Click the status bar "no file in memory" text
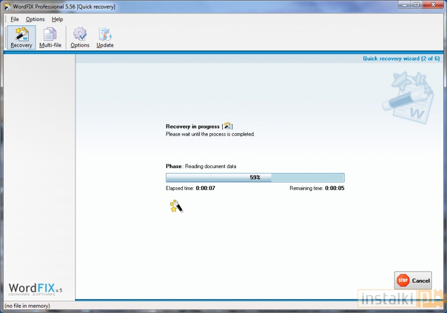Screen dimensions: 447x313 (27, 306)
